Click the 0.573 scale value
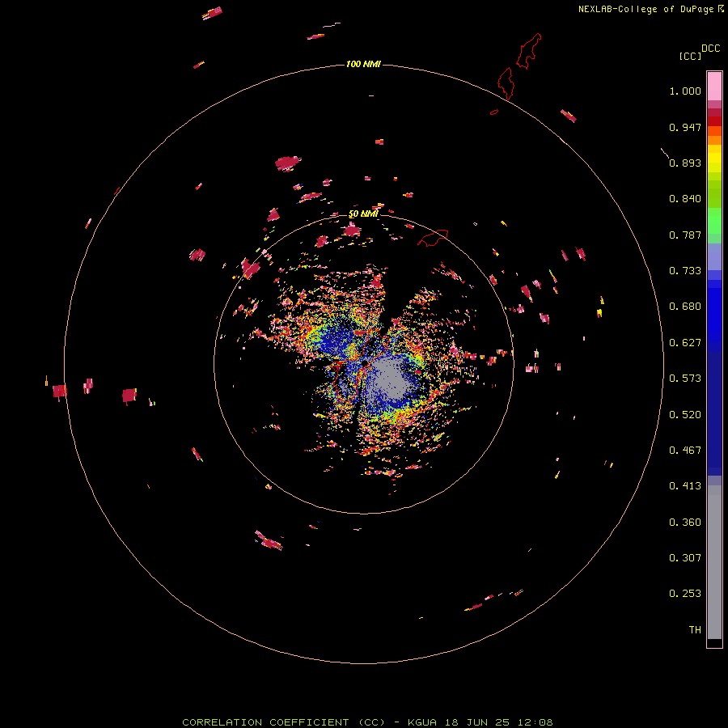Image resolution: width=728 pixels, height=728 pixels. tap(685, 379)
